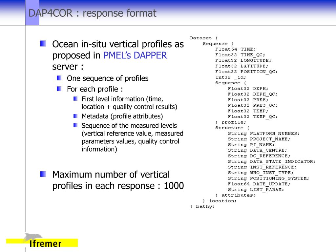
Task: Select 'Metadata (profile attributes)' bullet
Action: click(x=122, y=116)
